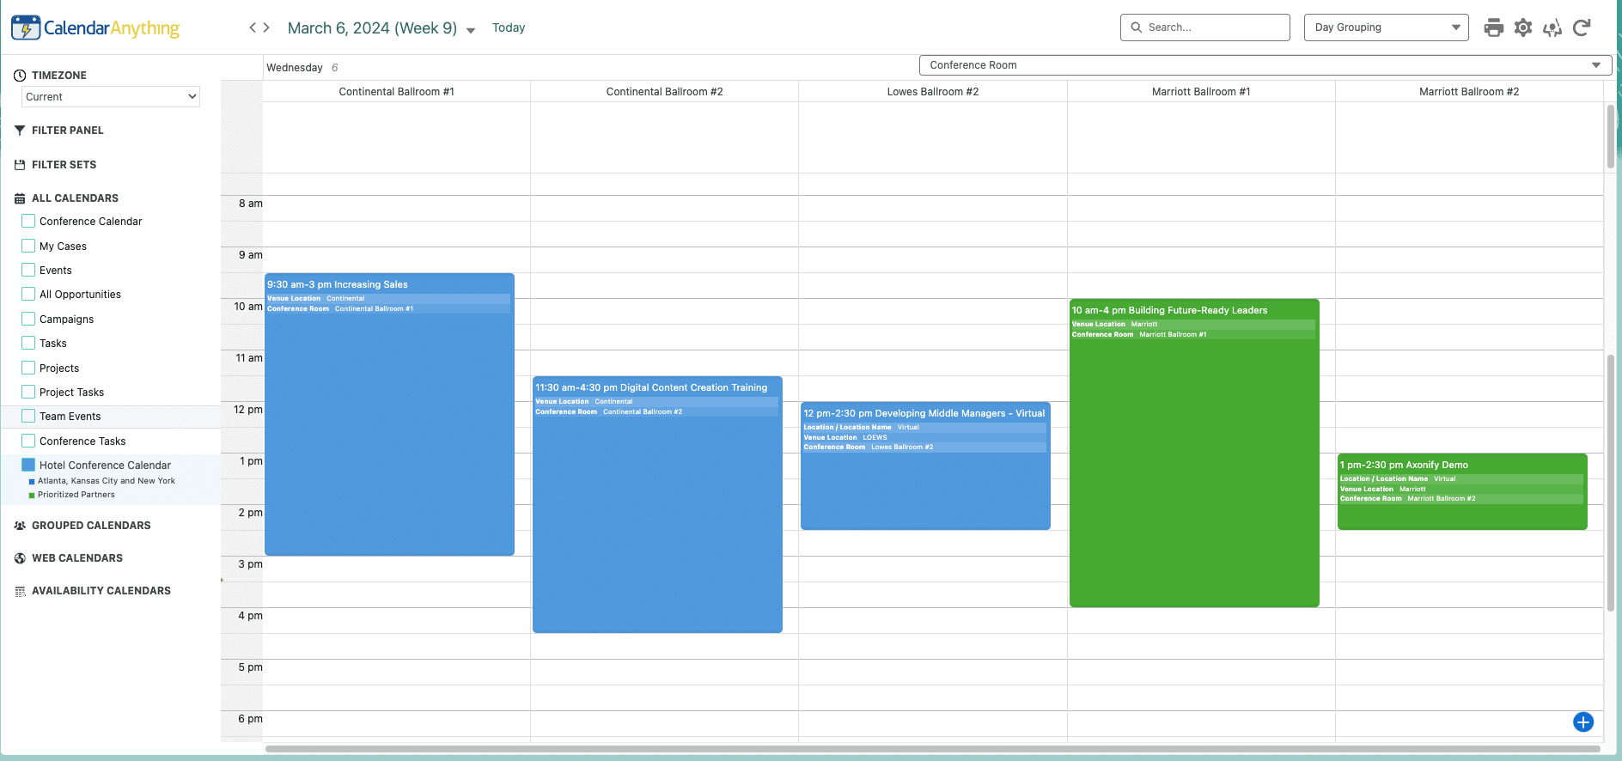1622x761 pixels.
Task: Click the Filter Panel funnel icon
Action: pos(20,131)
